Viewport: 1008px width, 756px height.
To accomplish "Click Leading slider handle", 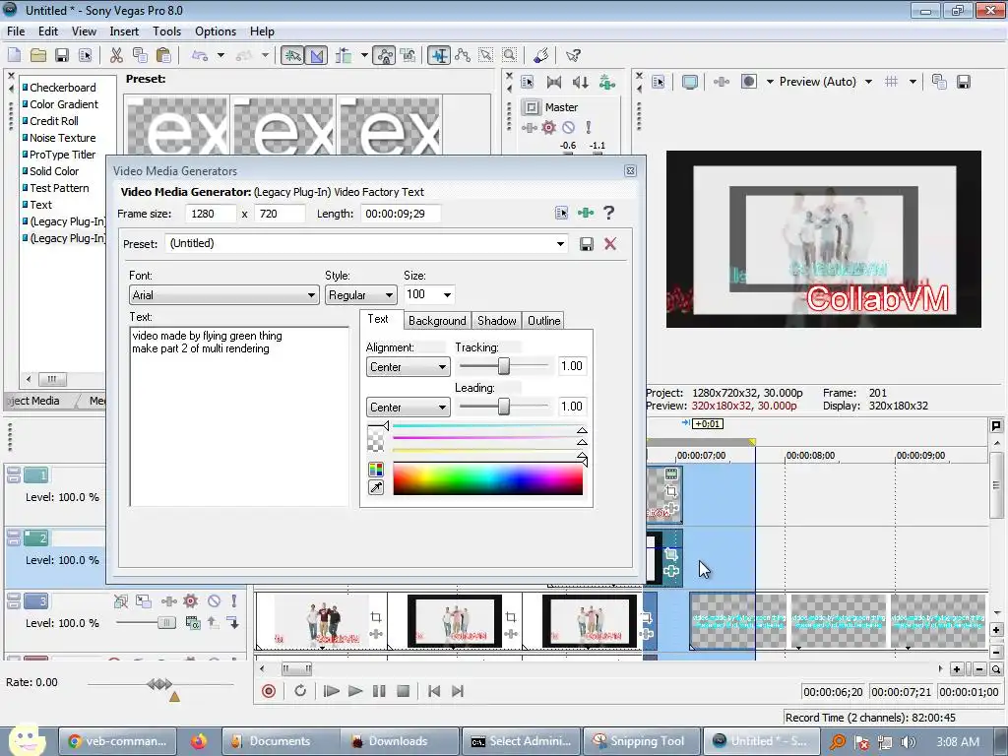I will coord(504,407).
